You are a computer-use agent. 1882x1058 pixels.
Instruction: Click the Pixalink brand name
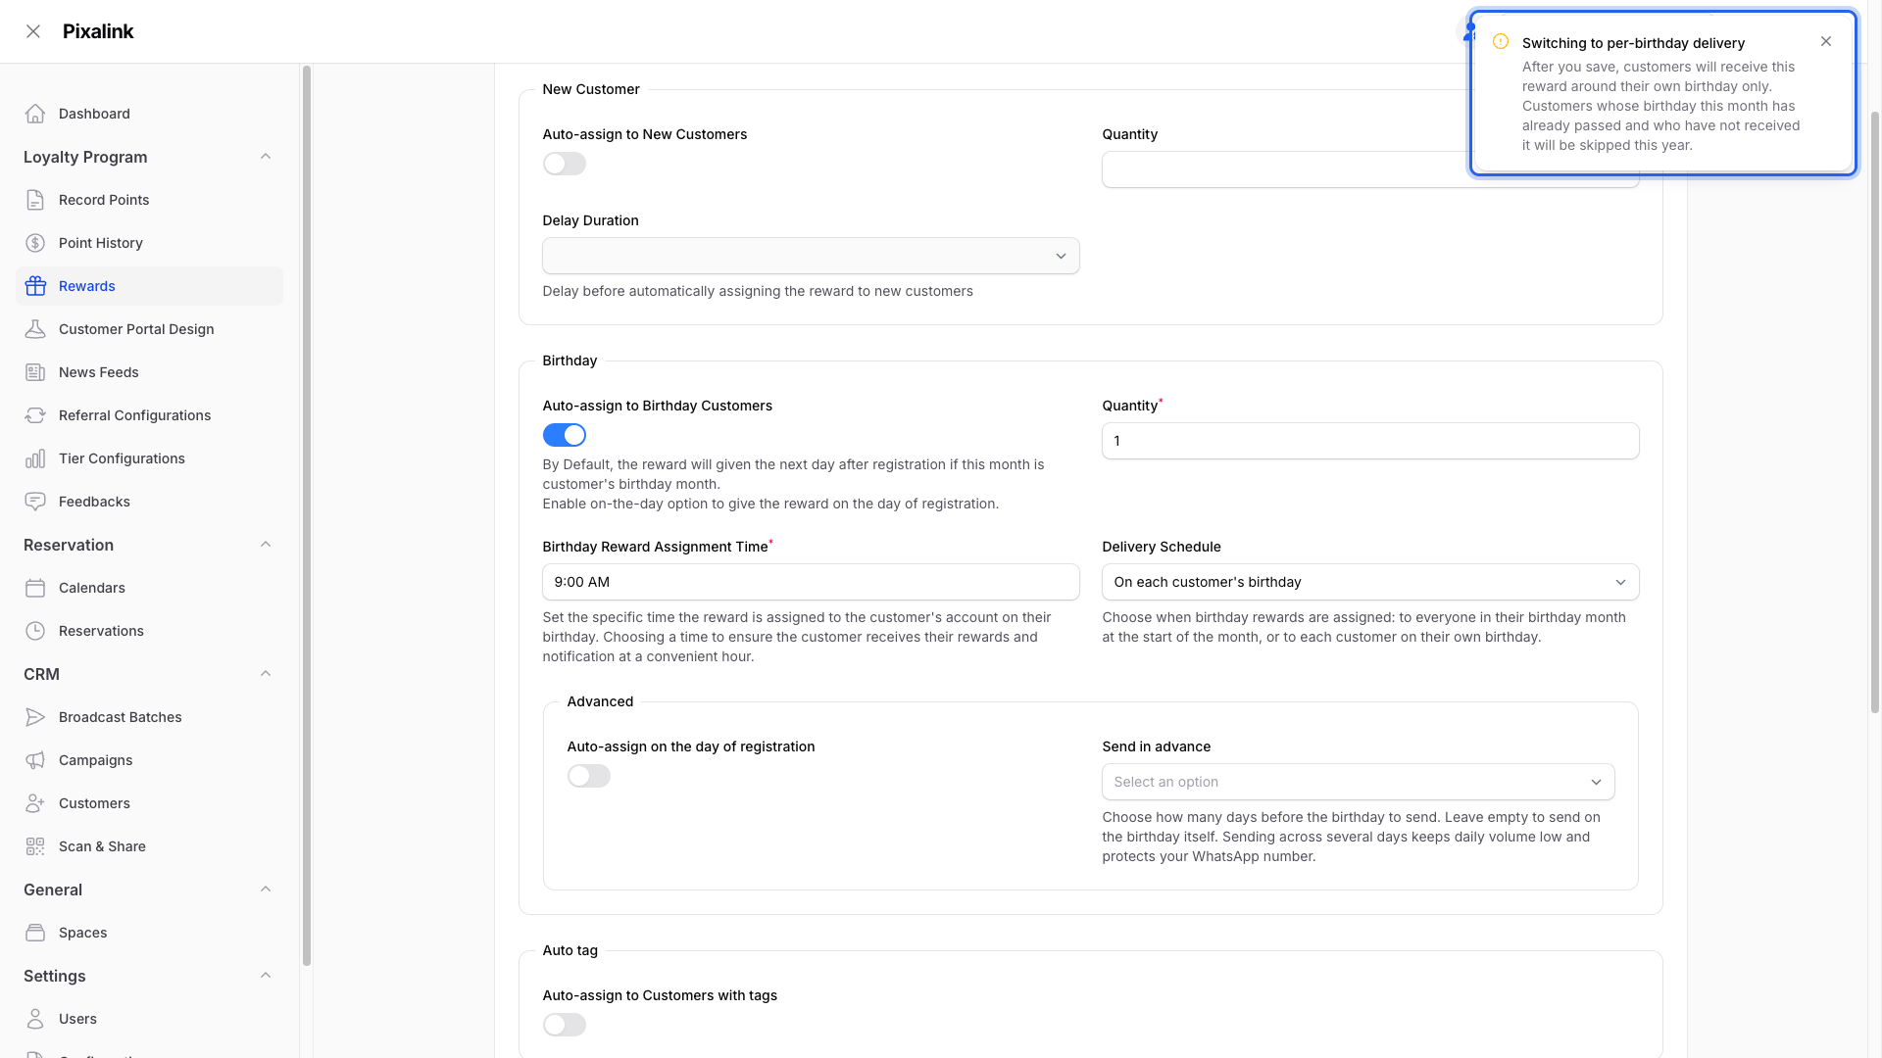98,31
